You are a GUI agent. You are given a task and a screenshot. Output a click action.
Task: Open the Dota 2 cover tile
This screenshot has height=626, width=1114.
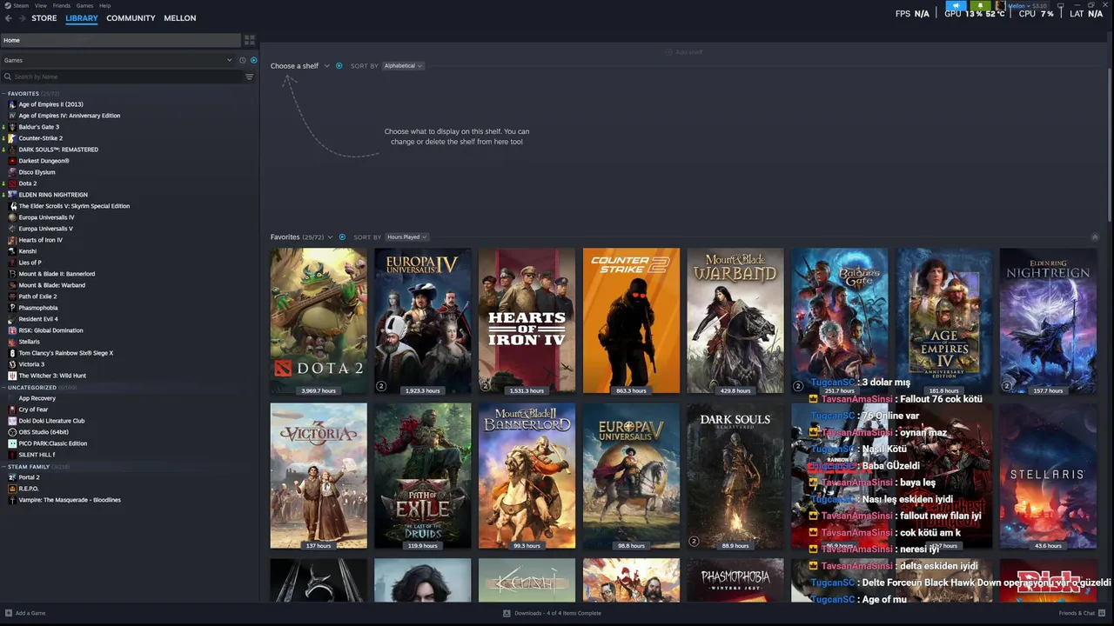[319, 322]
